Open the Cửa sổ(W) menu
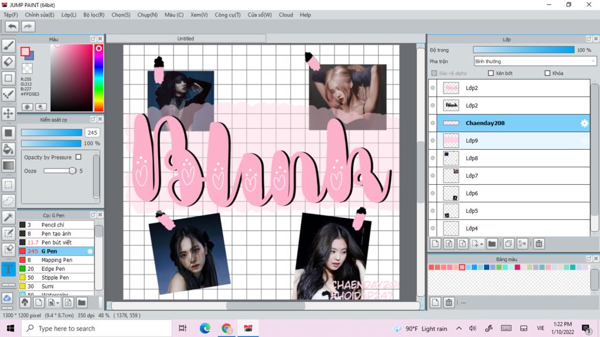The width and height of the screenshot is (600, 337). tap(260, 15)
